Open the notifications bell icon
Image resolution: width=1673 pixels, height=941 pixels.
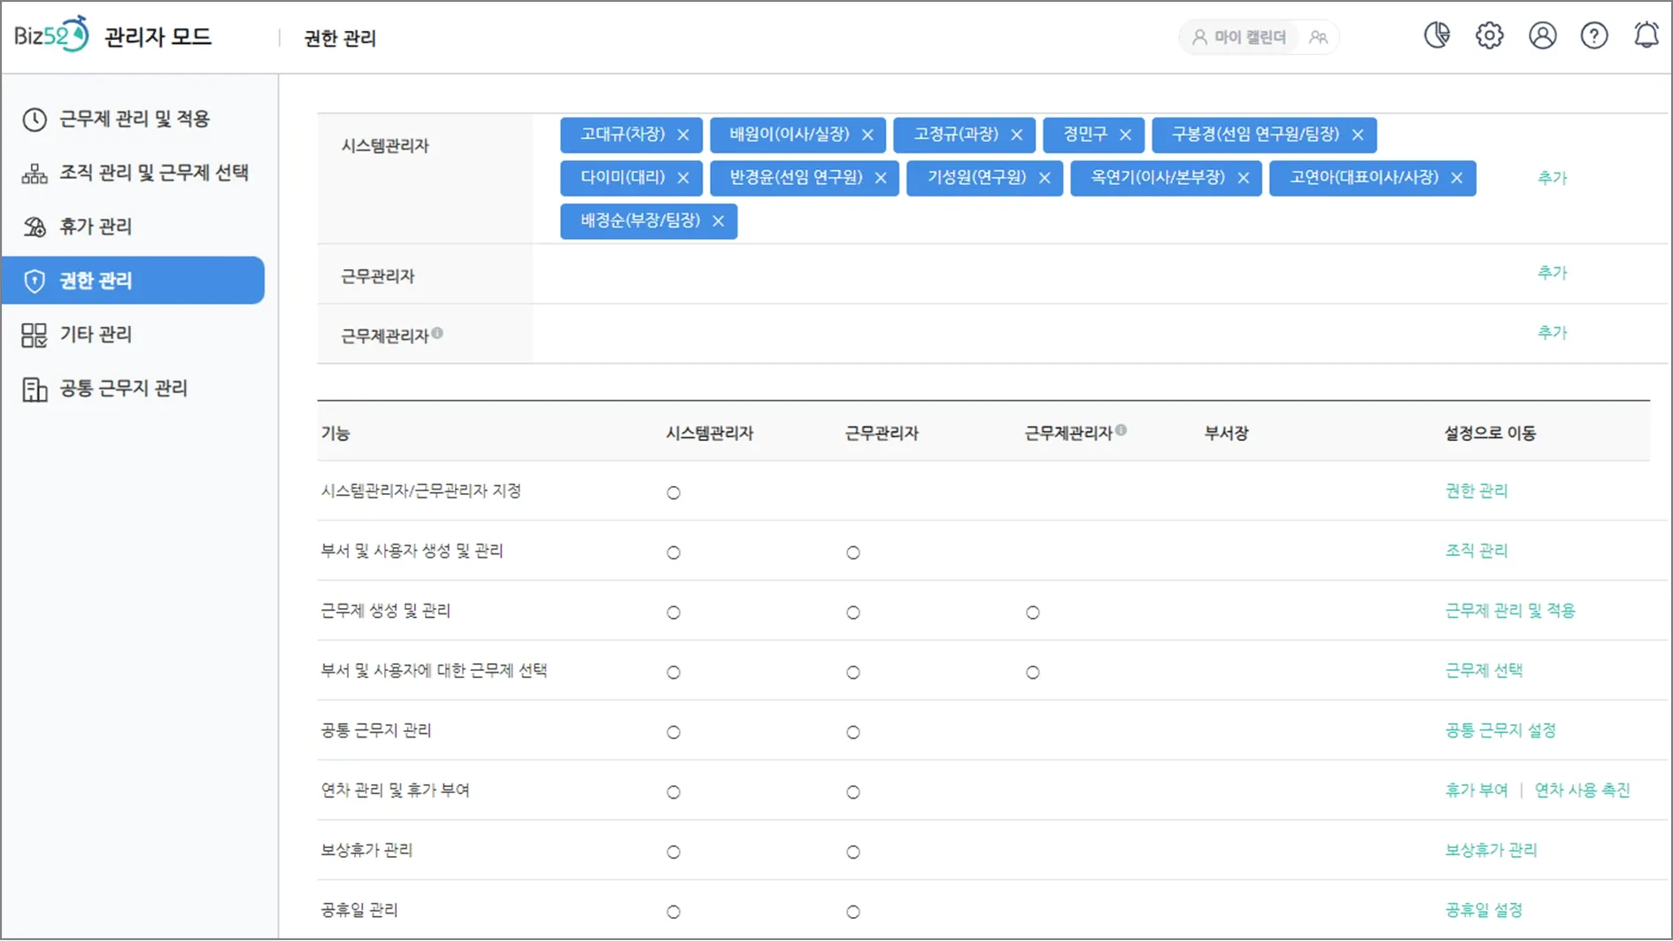pos(1646,35)
